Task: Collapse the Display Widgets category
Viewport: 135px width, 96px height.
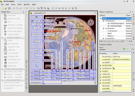Action: [x=2, y=38]
